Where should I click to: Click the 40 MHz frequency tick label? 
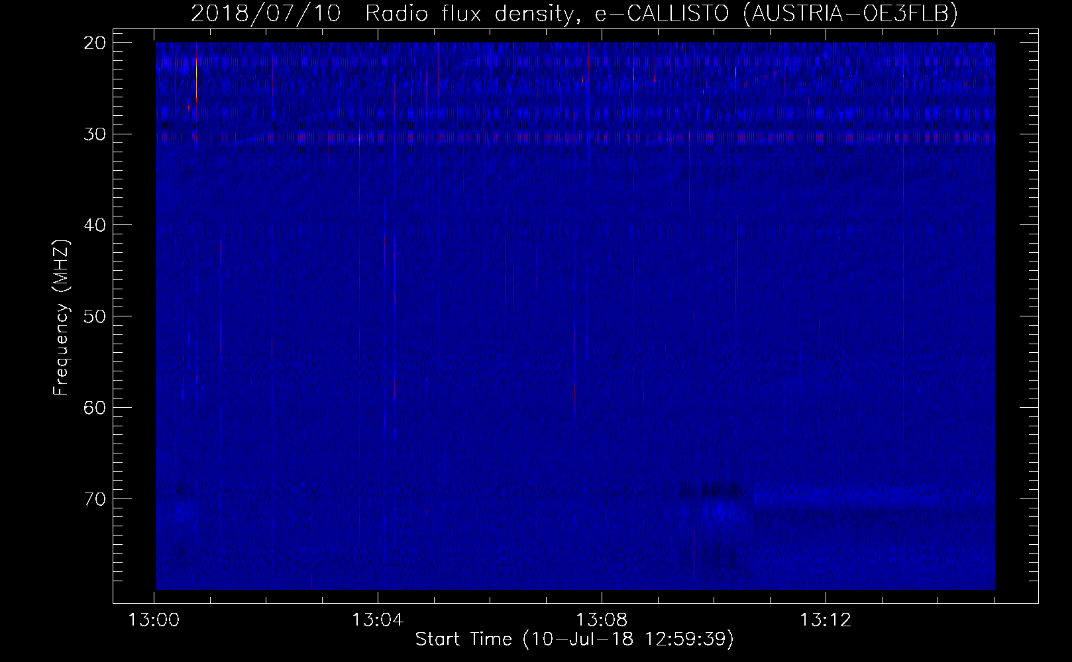click(95, 225)
